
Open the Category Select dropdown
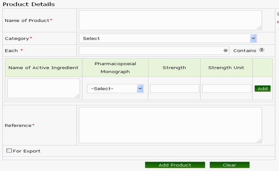[x=167, y=38]
